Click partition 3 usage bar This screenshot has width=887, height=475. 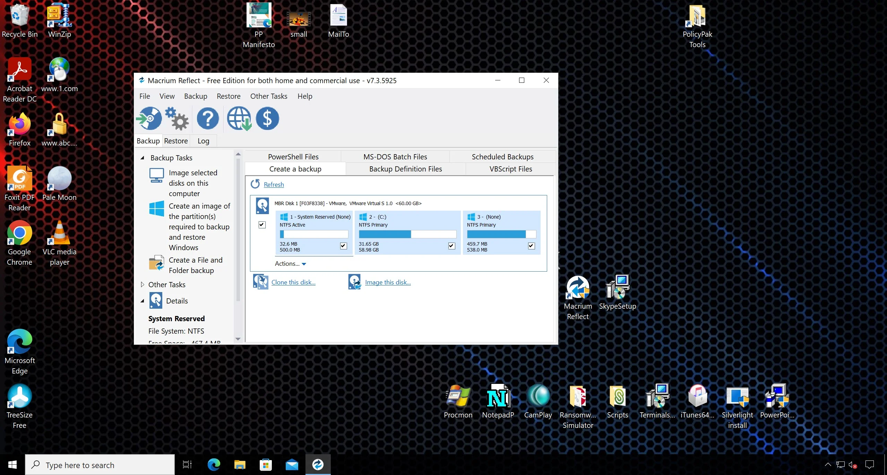click(x=501, y=234)
